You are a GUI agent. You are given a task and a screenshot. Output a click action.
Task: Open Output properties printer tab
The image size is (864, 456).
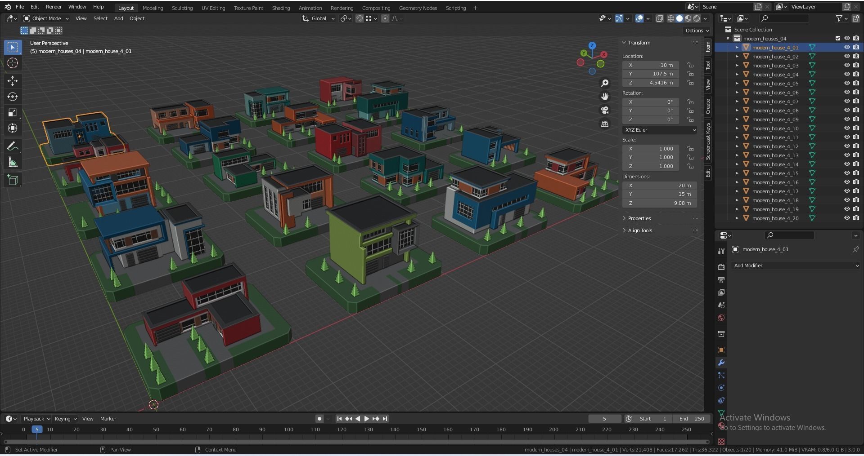(x=721, y=279)
